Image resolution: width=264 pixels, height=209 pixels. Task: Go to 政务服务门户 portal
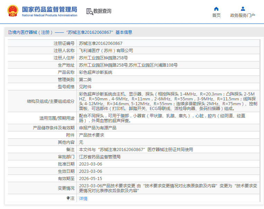pyautogui.click(x=243, y=15)
